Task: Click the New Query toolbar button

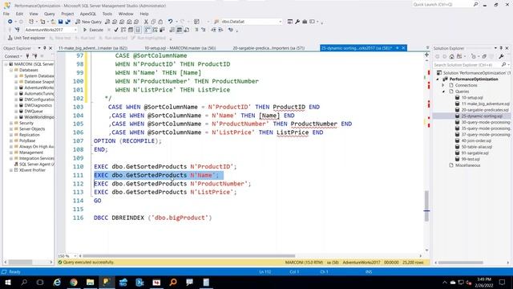Action: pyautogui.click(x=88, y=22)
